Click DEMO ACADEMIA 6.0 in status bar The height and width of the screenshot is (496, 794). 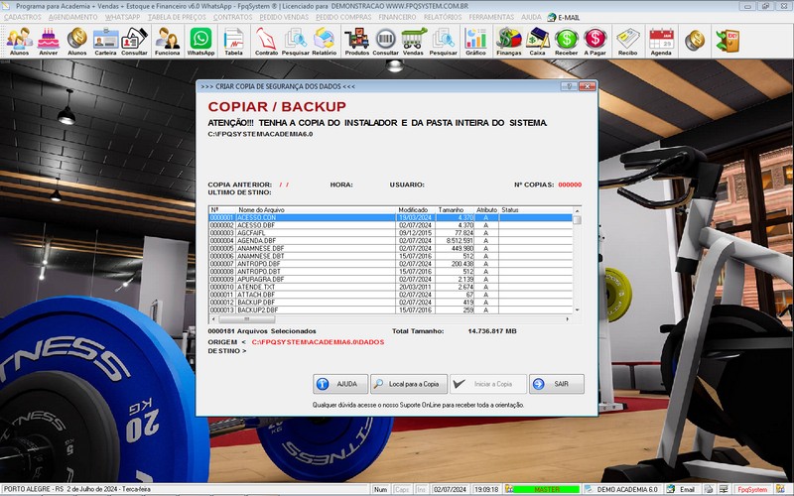[622, 489]
